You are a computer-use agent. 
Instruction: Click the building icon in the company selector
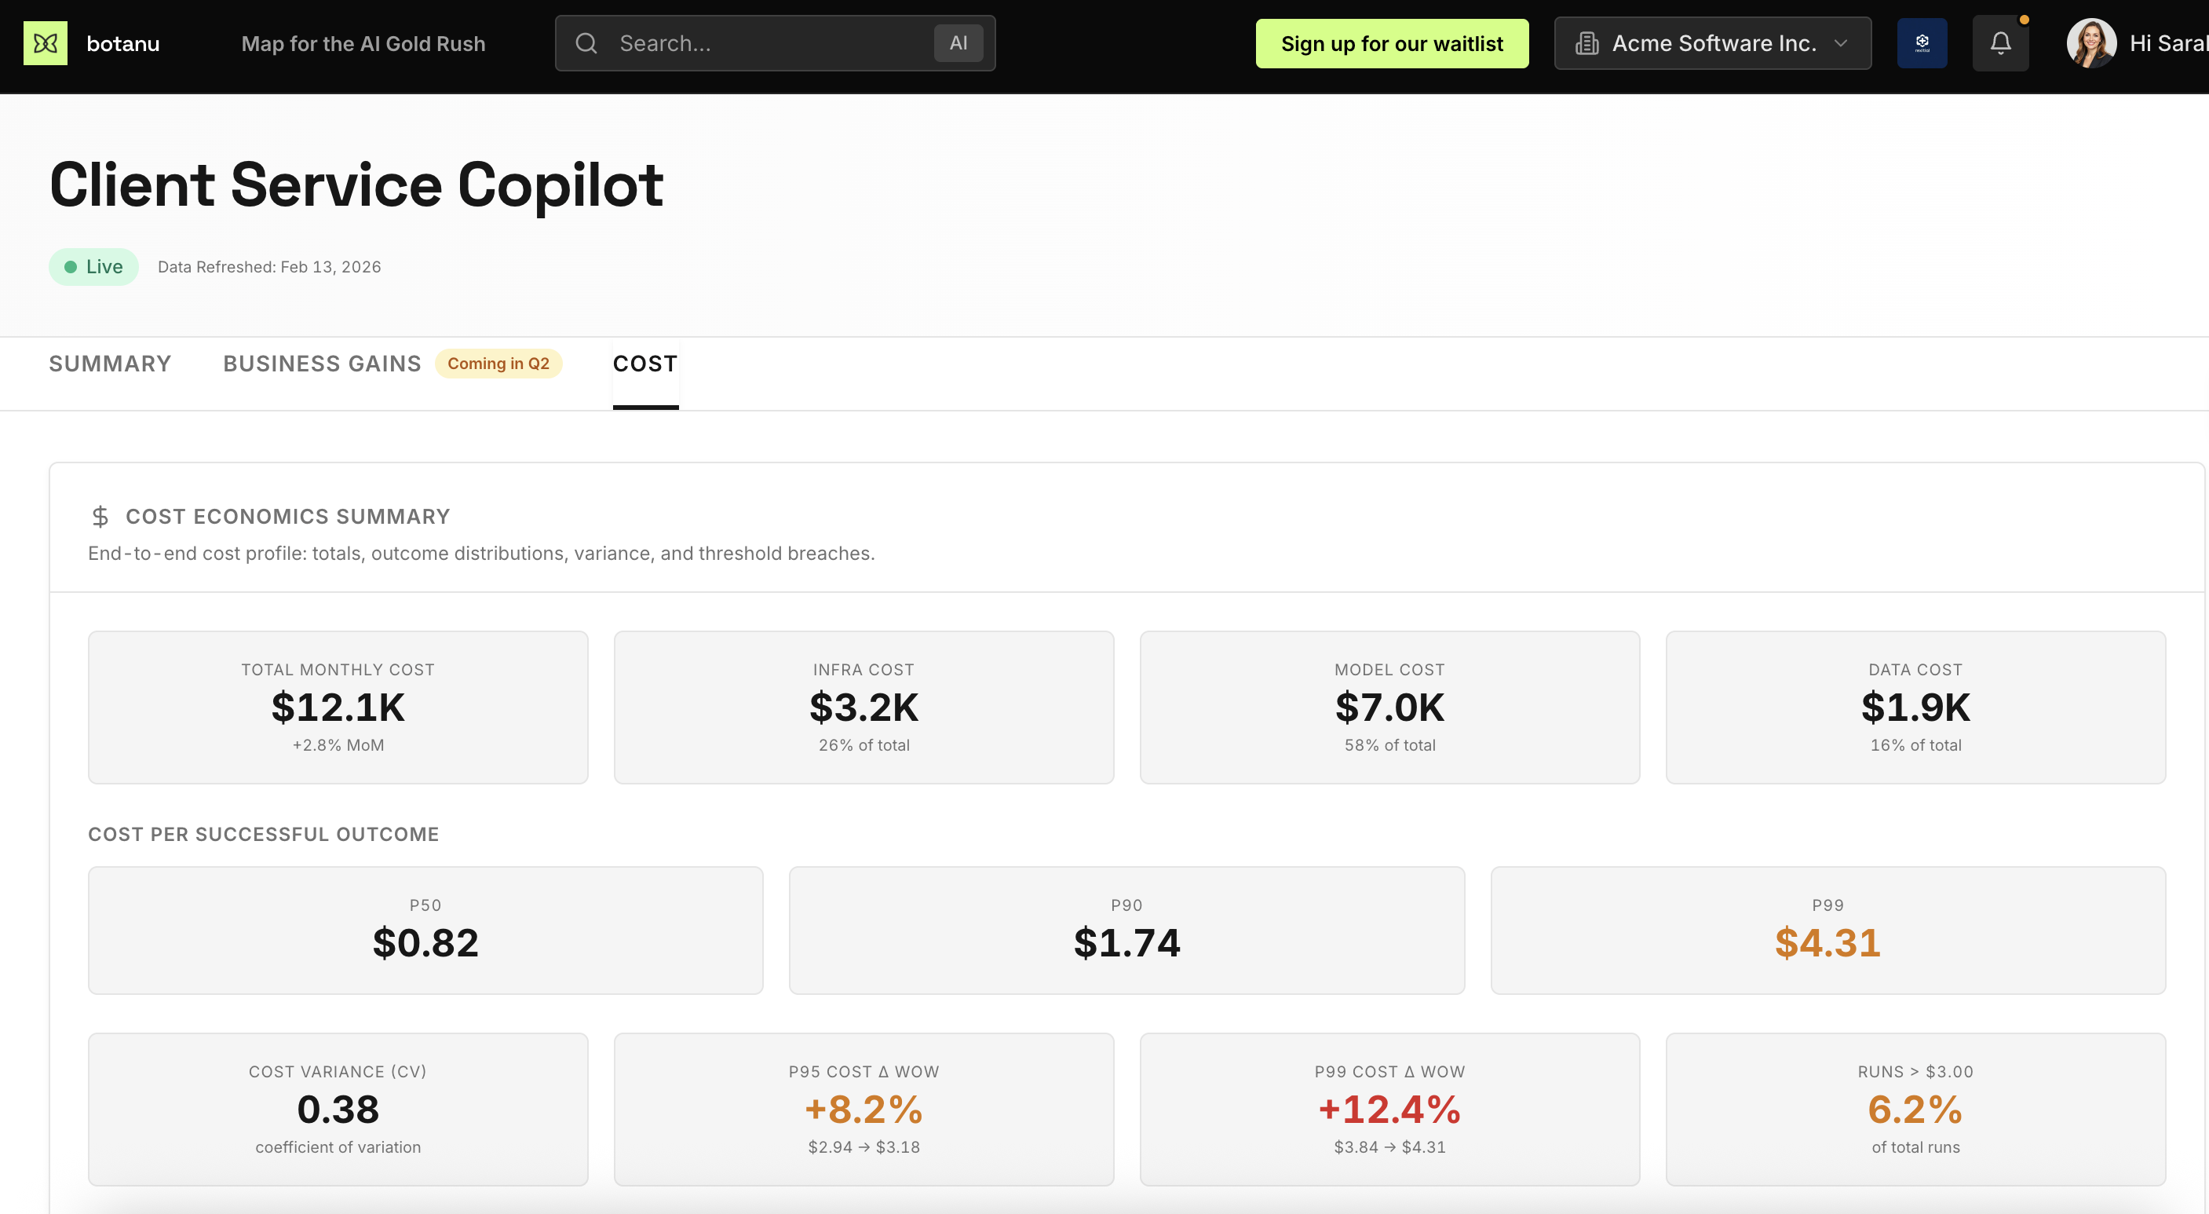1589,43
